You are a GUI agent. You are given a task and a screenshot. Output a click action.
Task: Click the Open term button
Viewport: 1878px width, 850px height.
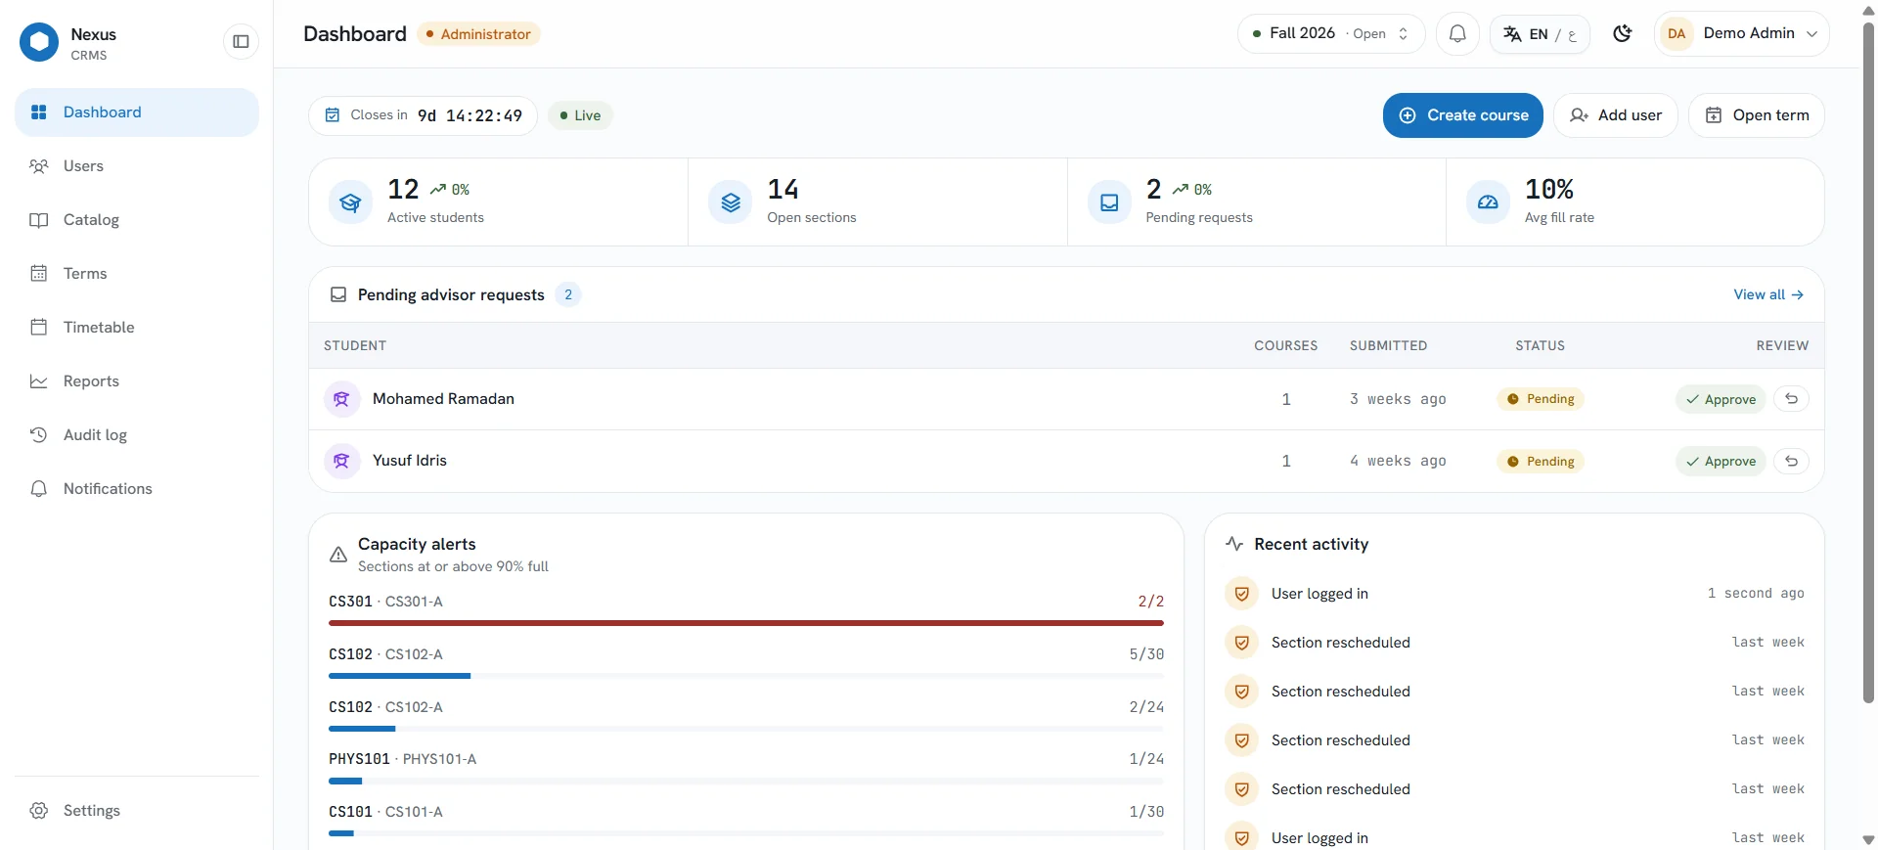[1757, 115]
